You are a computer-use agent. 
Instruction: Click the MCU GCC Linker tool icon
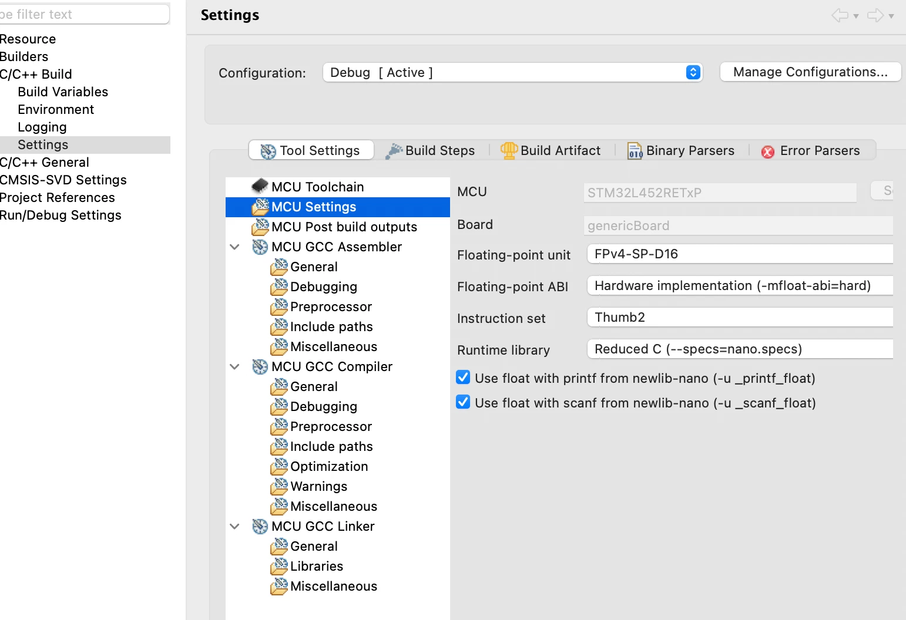click(260, 526)
